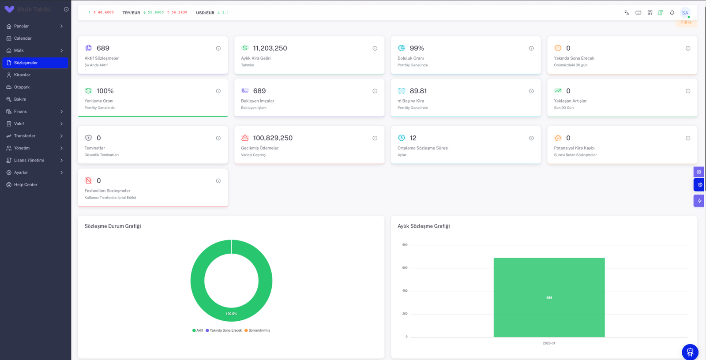Click info icon on Feshedilen Sözleşmeler card

(x=218, y=181)
